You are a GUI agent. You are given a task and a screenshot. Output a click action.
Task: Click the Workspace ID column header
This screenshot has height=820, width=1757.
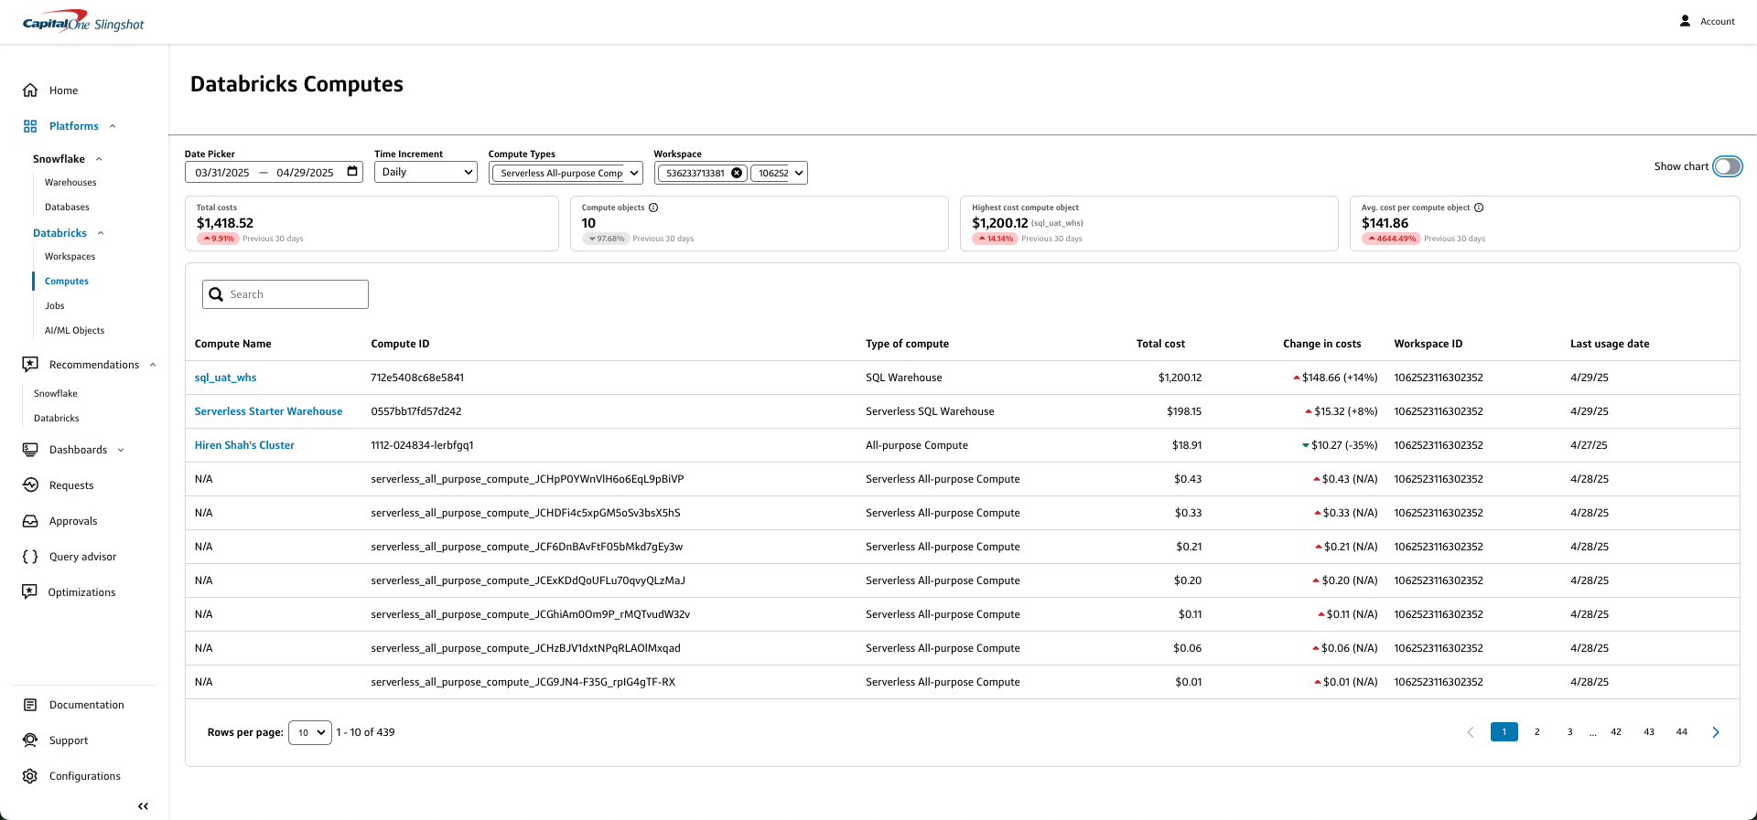click(x=1428, y=344)
